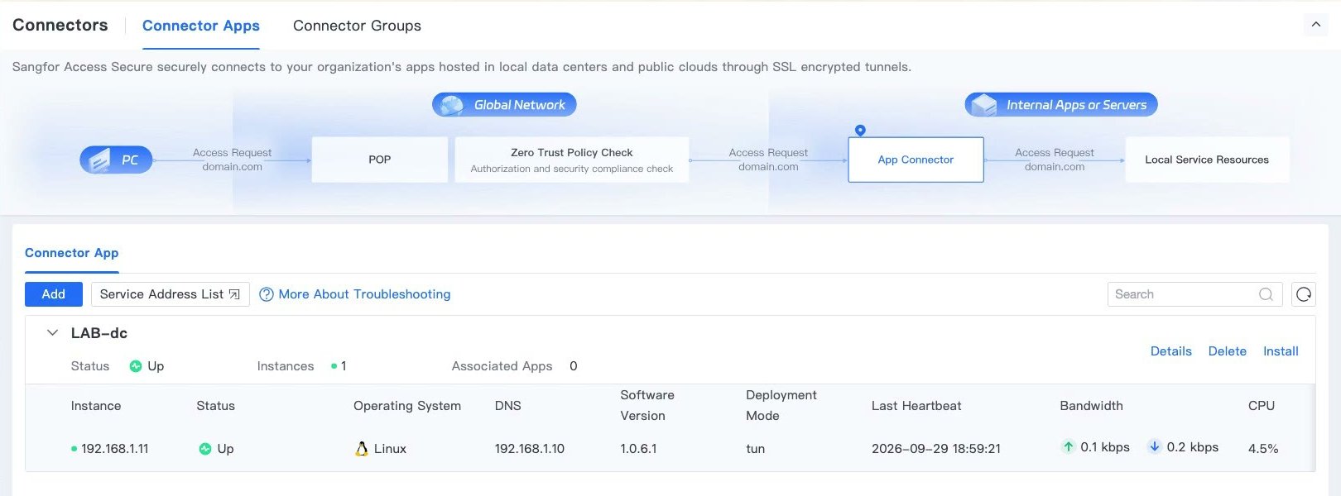Image resolution: width=1341 pixels, height=496 pixels.
Task: Click the Add button
Action: click(54, 294)
